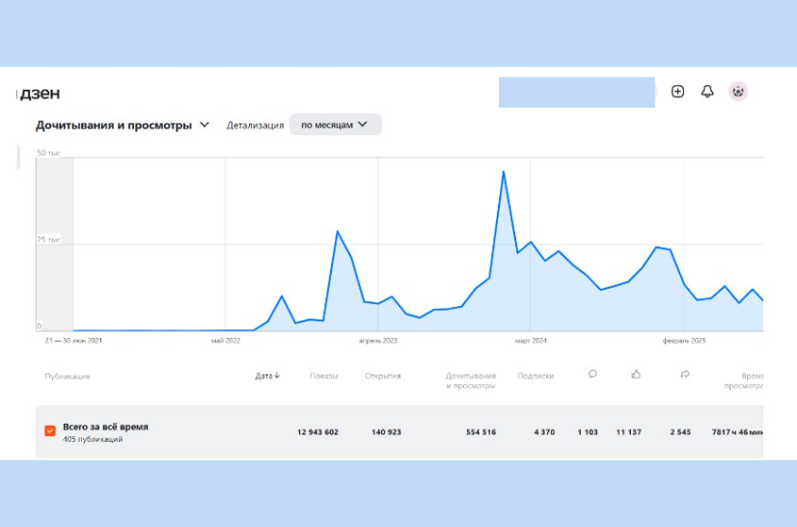
Task: Click shares total '2 545'
Action: (680, 432)
